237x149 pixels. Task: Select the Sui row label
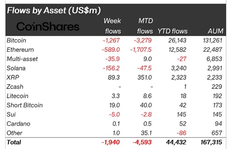[11, 115]
